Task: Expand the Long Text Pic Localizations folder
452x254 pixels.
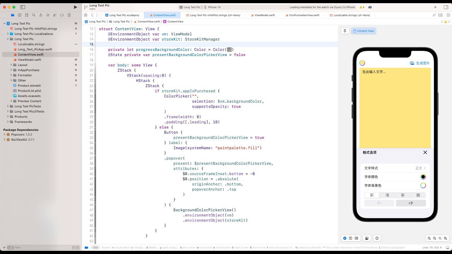Action: tap(8, 34)
